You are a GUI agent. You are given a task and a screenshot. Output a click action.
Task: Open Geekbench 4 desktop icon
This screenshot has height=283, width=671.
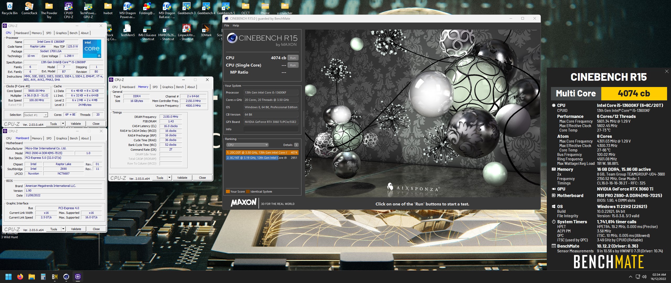206,8
